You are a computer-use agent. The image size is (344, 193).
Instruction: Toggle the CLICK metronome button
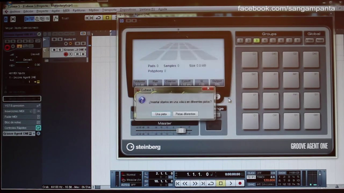251,173
